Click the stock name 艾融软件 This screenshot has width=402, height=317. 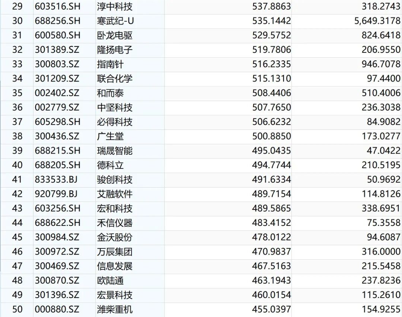(x=115, y=194)
